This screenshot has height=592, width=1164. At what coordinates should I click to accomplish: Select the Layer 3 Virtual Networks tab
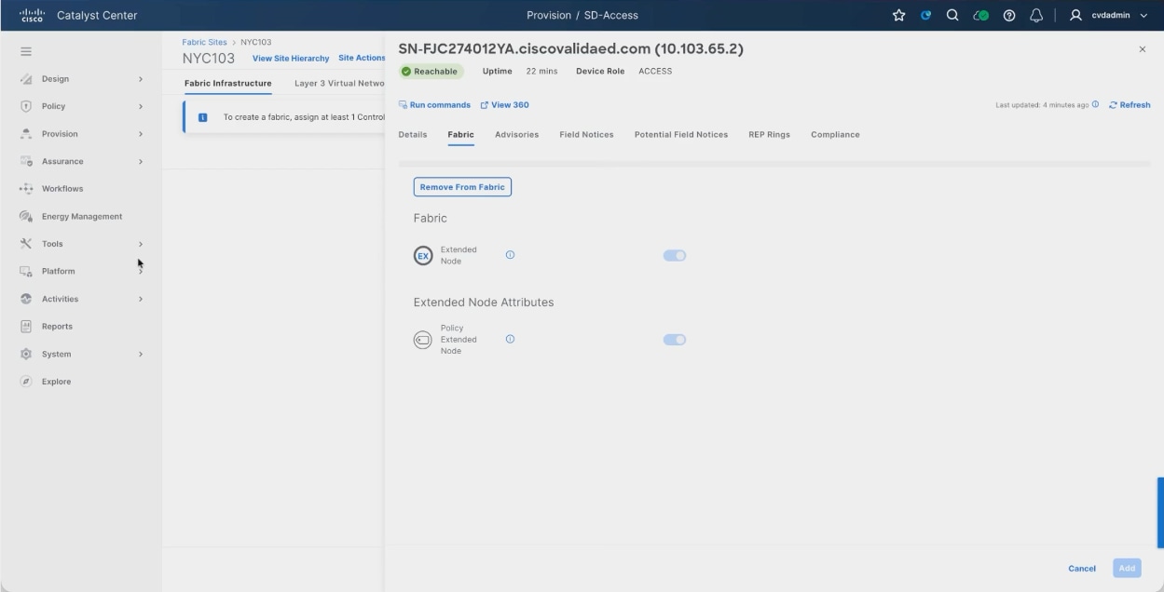pyautogui.click(x=339, y=84)
